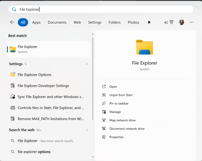The width and height of the screenshot is (202, 161).
Task: Open File Explorer Options setting
Action: pos(48,75)
